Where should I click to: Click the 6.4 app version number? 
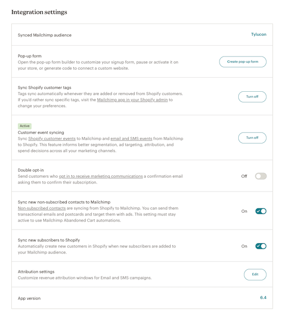coord(263,298)
